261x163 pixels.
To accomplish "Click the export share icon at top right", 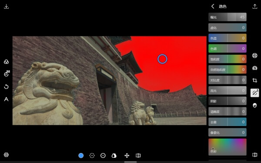I will pyautogui.click(x=254, y=7).
